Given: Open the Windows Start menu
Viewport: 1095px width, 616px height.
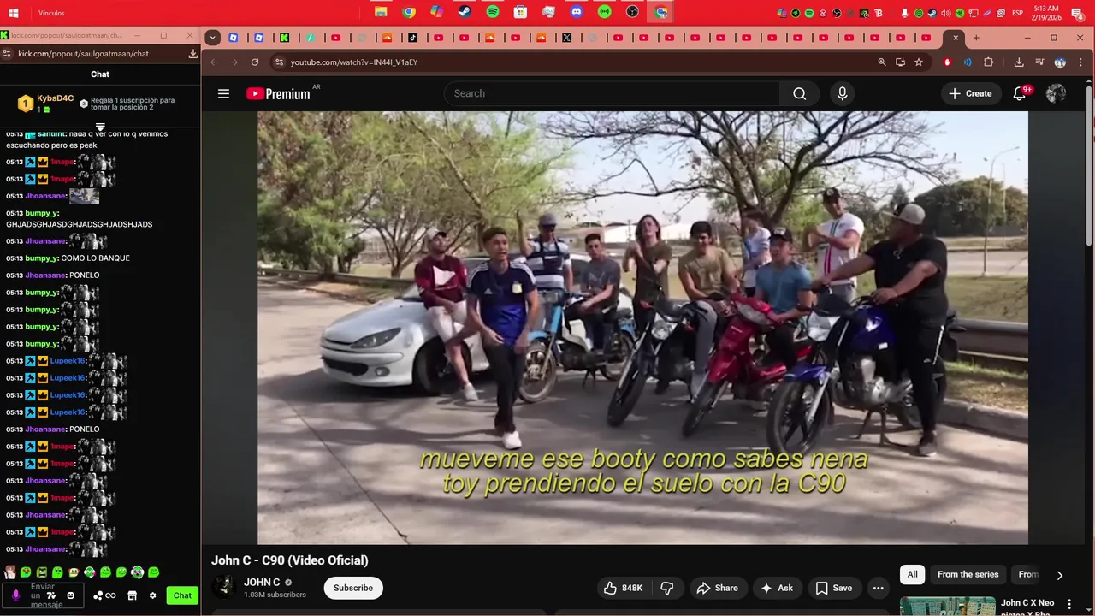Looking at the screenshot, I should (14, 13).
